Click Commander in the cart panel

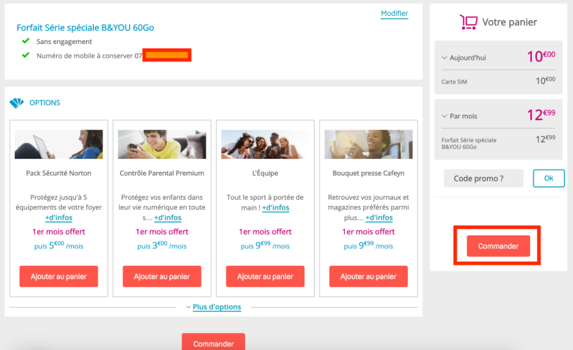point(498,246)
